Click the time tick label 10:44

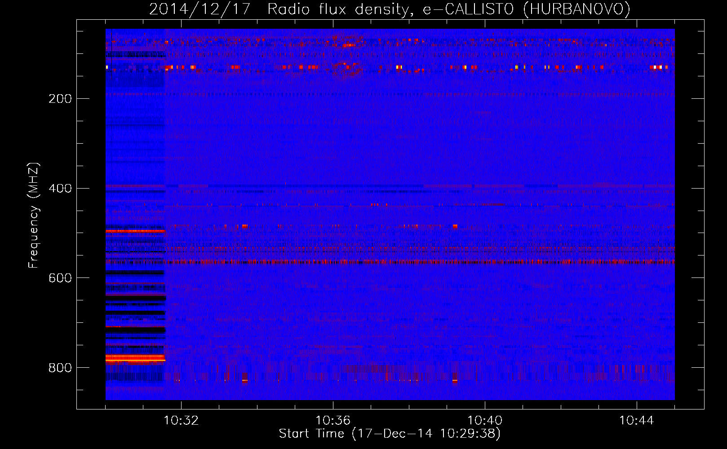point(637,421)
